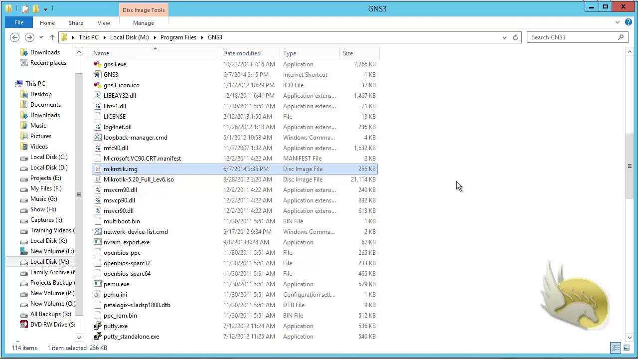Select the LICENSE file row
The height and width of the screenshot is (359, 638).
pyautogui.click(x=235, y=117)
